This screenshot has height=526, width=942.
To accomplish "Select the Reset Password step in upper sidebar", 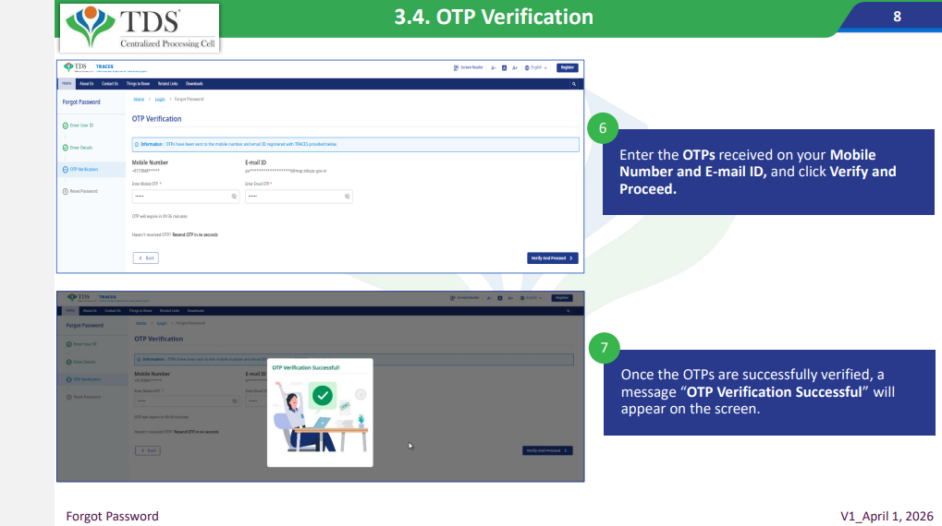I will coord(83,191).
